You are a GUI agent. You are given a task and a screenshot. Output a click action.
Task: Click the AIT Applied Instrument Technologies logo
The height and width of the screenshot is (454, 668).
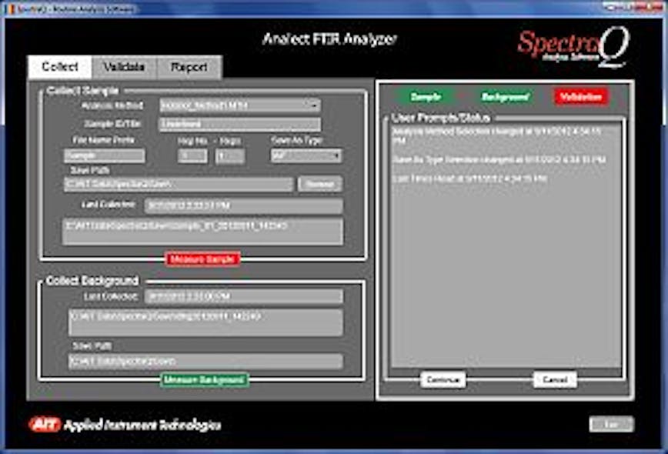click(115, 422)
